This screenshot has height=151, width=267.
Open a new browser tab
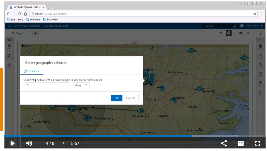tap(51, 7)
